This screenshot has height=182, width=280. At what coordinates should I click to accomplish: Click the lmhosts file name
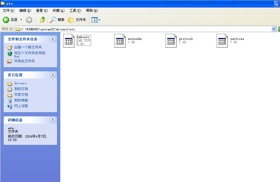point(83,37)
